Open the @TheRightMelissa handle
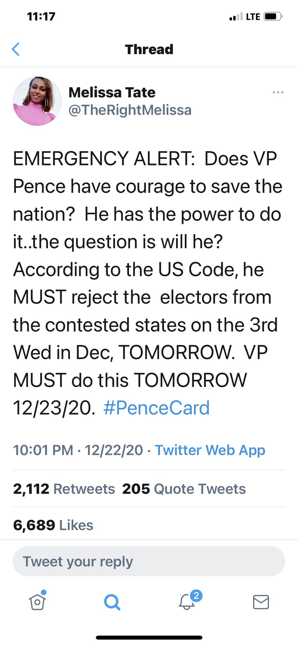Viewport: 298px width, 646px height. click(130, 110)
